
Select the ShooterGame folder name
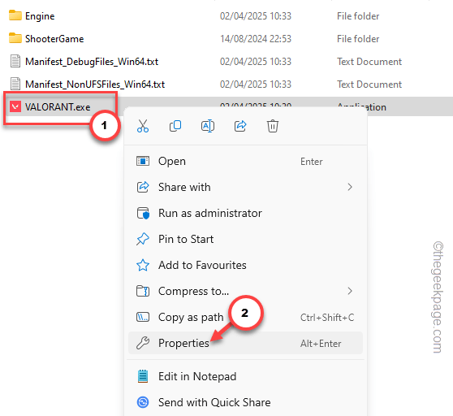pos(54,39)
